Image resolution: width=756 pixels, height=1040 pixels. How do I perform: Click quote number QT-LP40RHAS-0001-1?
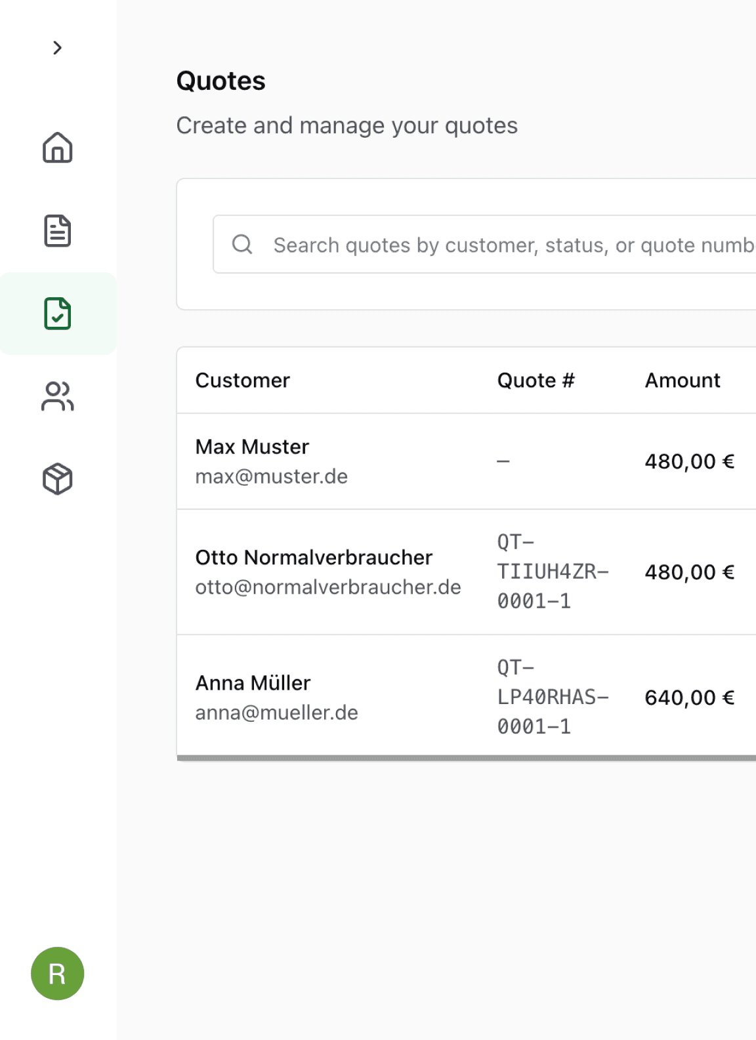(x=553, y=697)
